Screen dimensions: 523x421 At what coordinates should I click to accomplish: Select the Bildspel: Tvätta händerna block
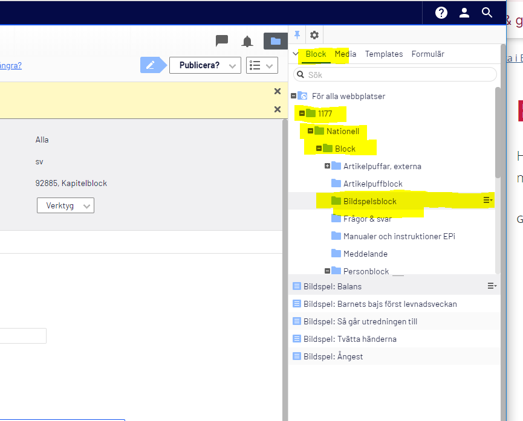pyautogui.click(x=350, y=339)
